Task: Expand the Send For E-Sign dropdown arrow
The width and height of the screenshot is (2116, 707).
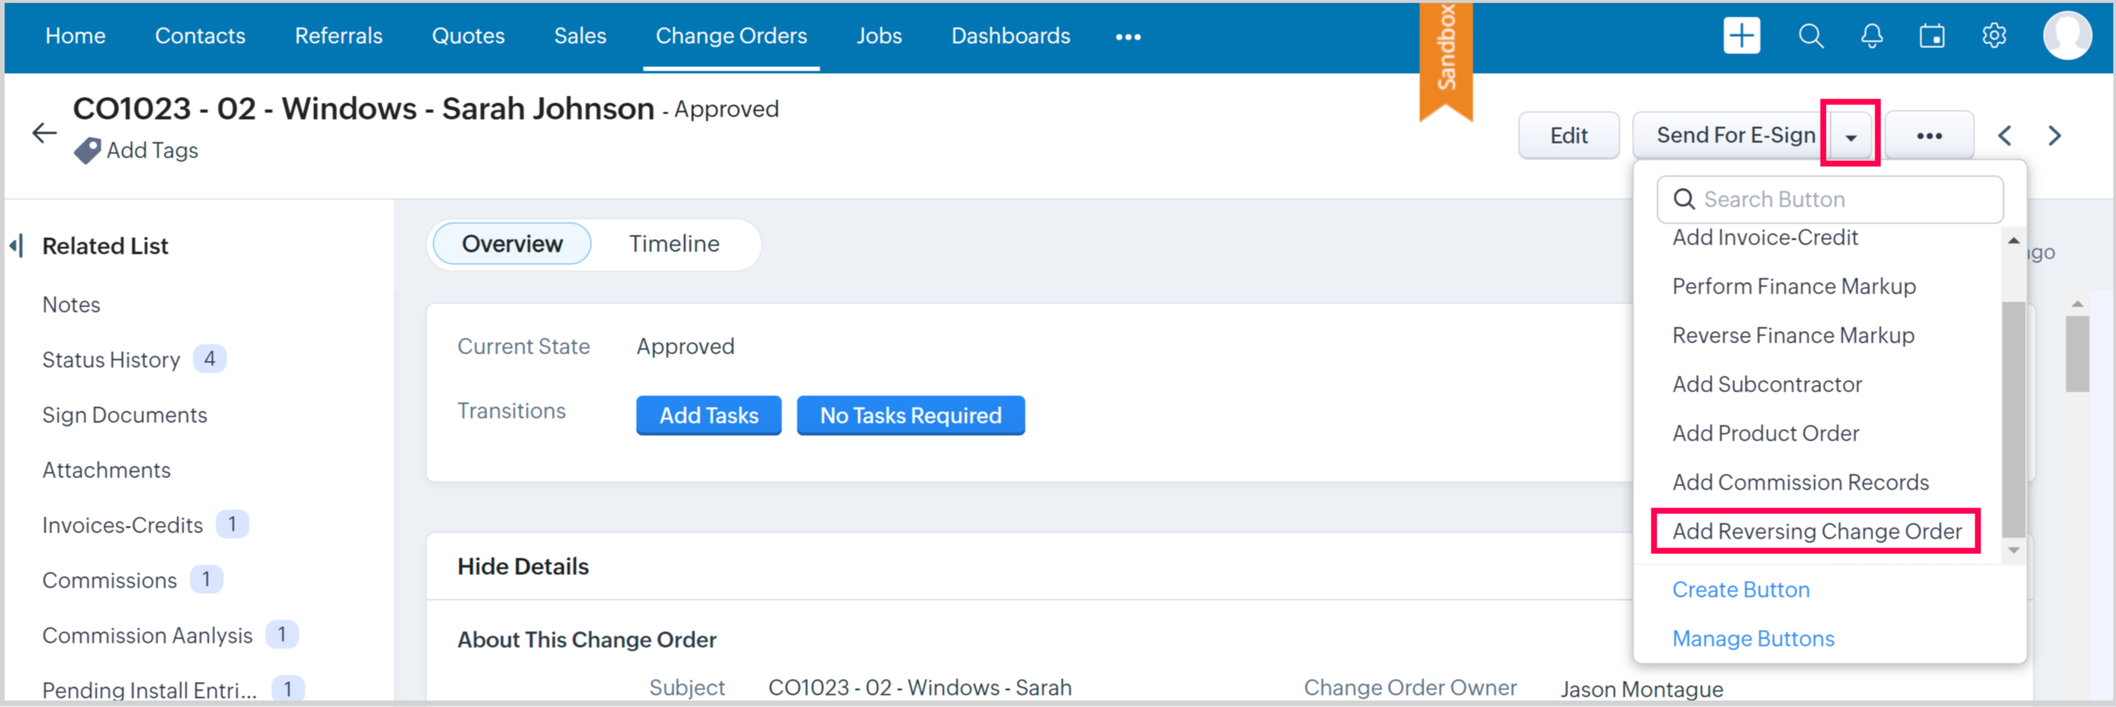Action: (1850, 136)
